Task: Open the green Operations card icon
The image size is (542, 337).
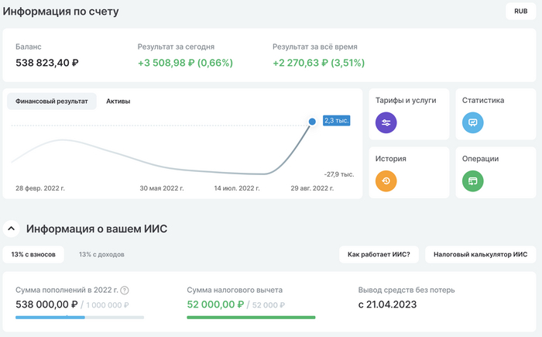Action: click(x=472, y=181)
